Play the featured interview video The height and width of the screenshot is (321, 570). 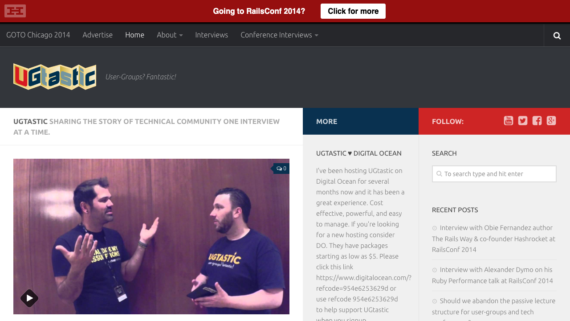tap(29, 298)
